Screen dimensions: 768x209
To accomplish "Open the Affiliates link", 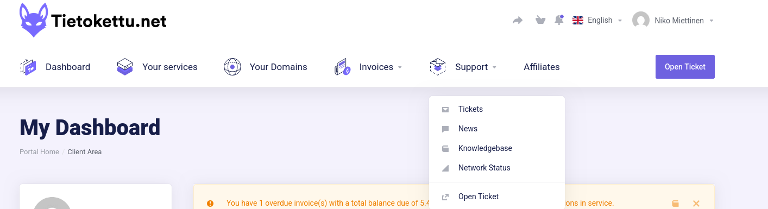I will coord(542,67).
